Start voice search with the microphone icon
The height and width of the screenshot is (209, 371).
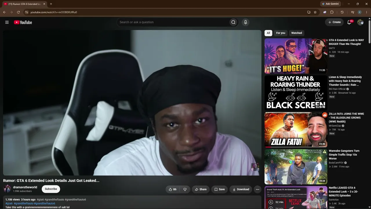[x=245, y=22]
